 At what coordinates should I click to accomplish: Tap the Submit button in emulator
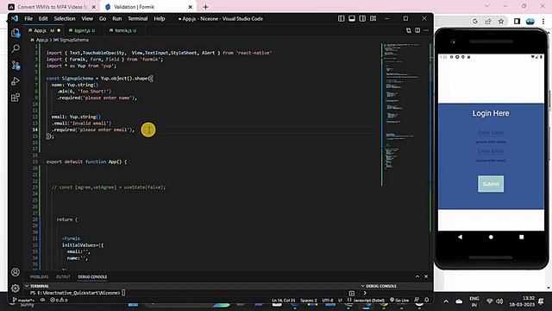[x=491, y=184]
